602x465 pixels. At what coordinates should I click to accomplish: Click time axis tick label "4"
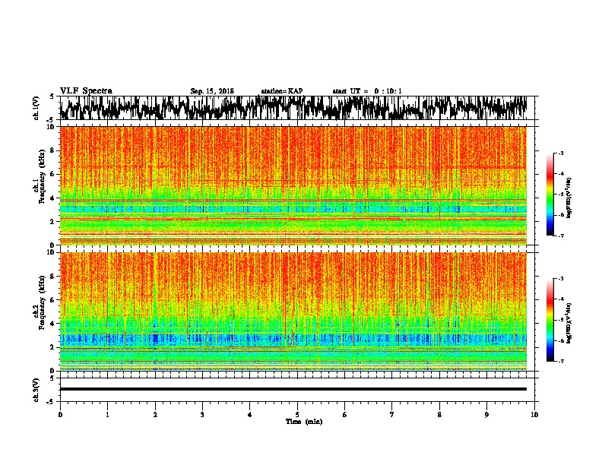tap(250, 415)
